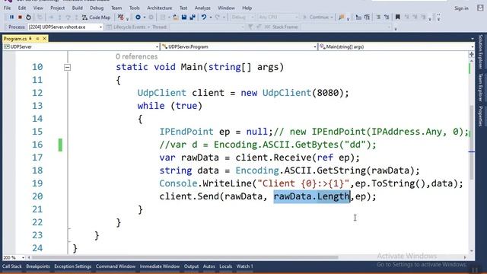Show the Breakpoints panel tab

point(38,266)
